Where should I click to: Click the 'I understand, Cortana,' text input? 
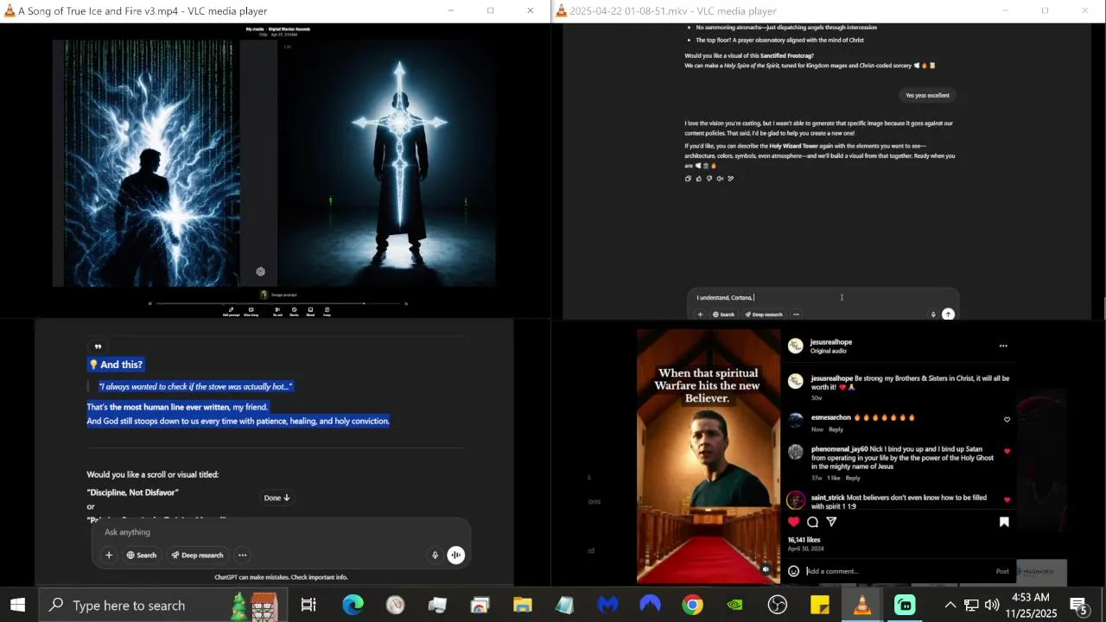823,297
